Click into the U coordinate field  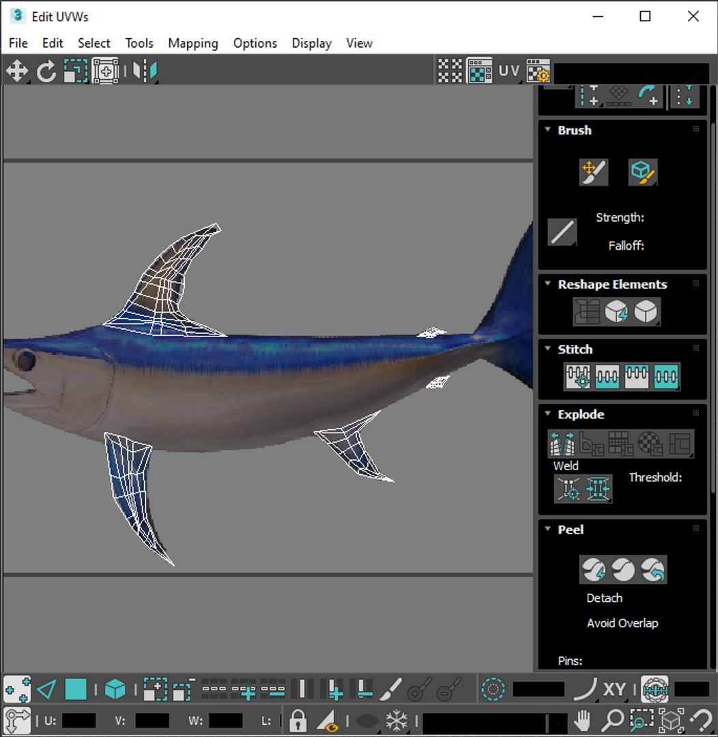[78, 721]
